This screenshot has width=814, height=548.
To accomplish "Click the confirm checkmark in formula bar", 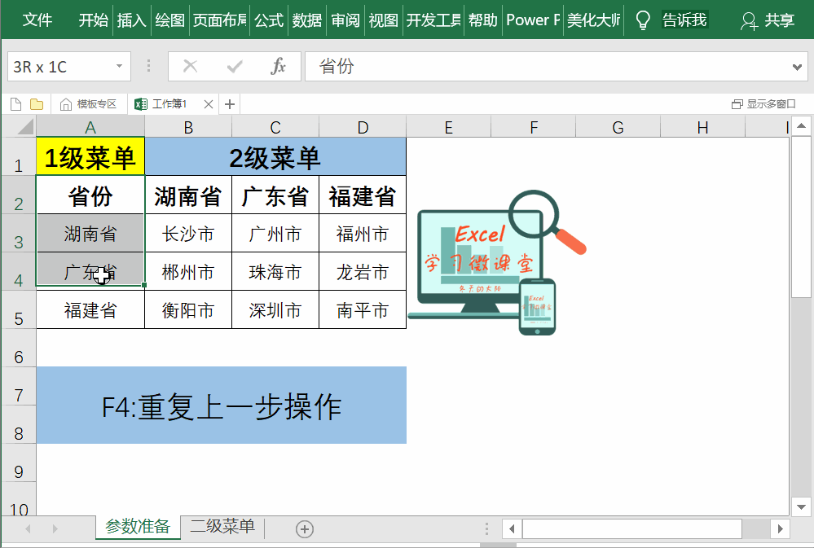I will coord(235,67).
